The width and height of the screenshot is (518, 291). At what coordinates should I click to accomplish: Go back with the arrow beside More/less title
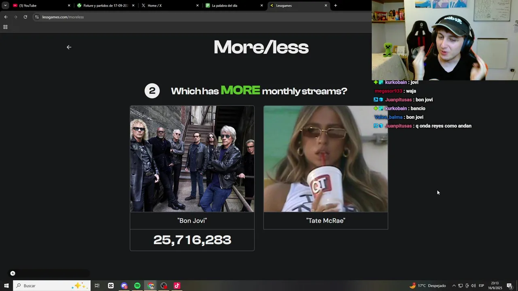[x=69, y=47]
